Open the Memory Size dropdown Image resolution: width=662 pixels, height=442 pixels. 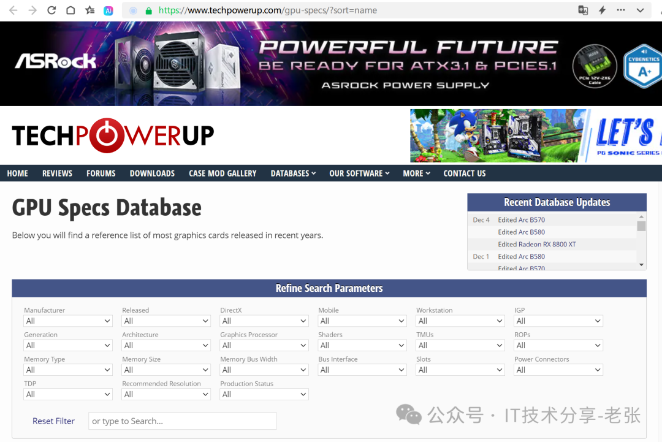point(166,370)
